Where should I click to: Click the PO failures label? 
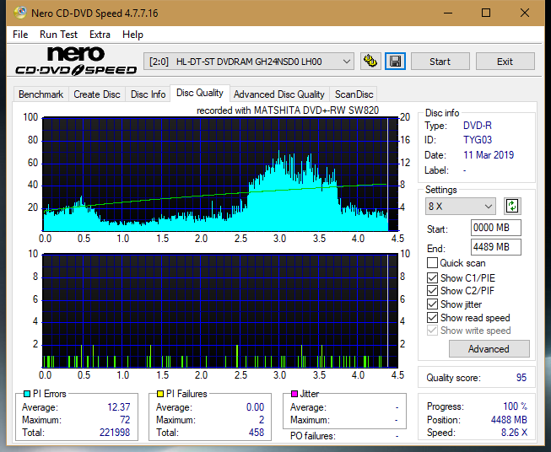point(313,436)
